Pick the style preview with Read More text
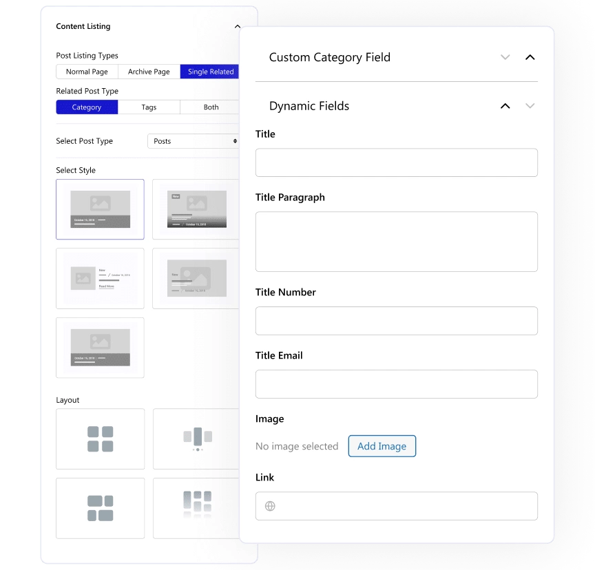The height and width of the screenshot is (570, 595). [100, 278]
